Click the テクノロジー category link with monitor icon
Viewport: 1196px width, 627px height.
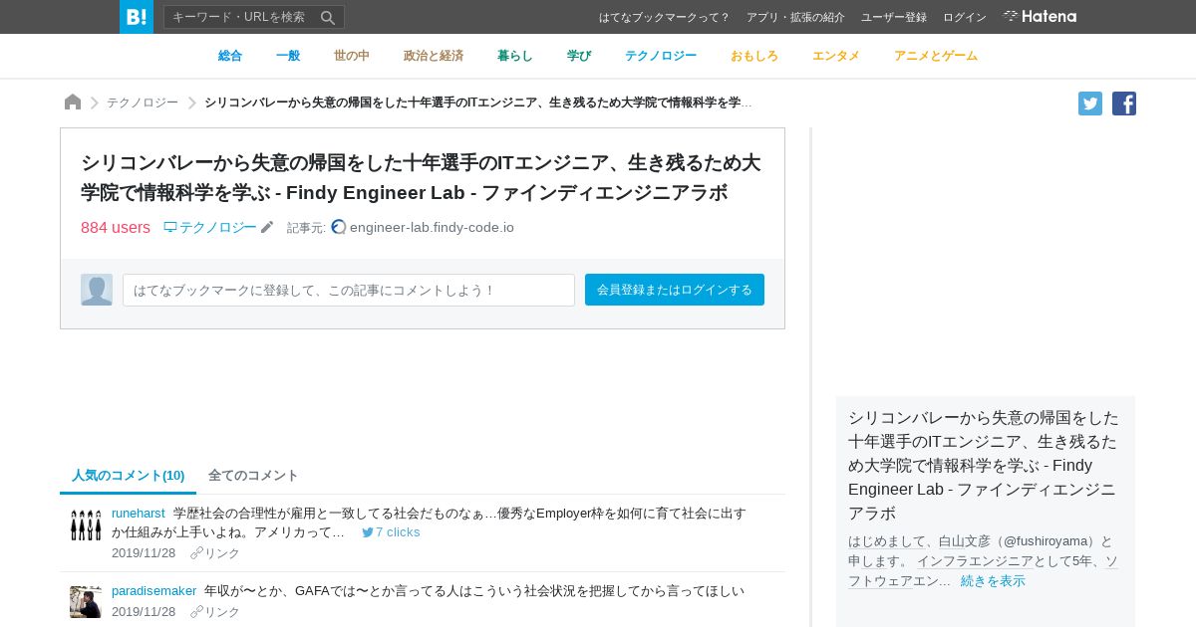[x=210, y=227]
